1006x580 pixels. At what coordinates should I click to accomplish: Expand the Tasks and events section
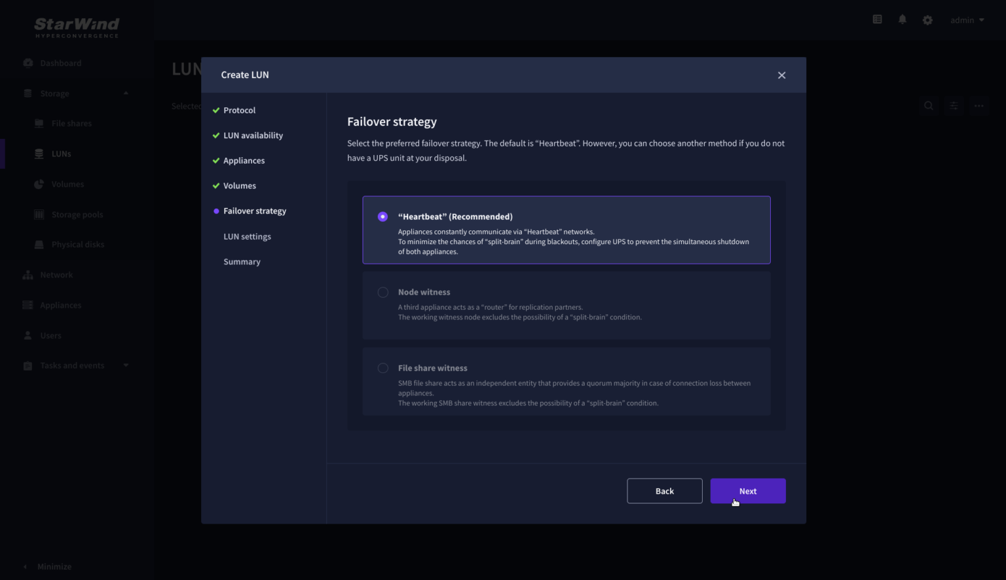[x=126, y=366]
